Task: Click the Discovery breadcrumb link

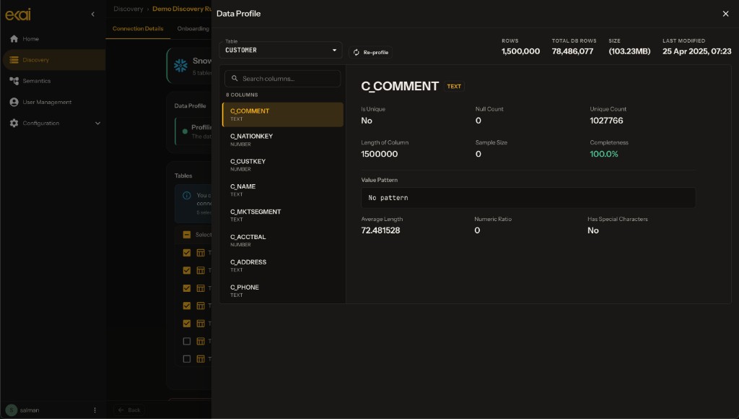Action: click(128, 9)
